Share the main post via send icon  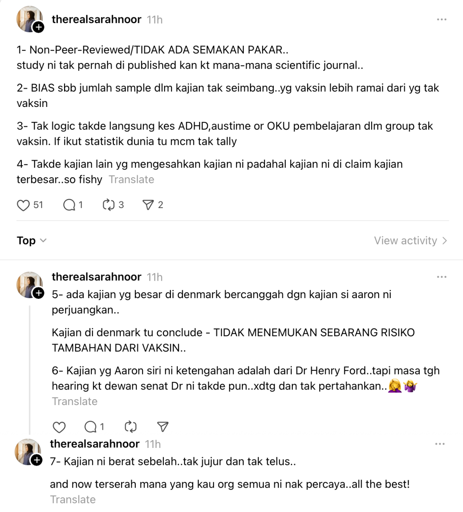tap(148, 205)
